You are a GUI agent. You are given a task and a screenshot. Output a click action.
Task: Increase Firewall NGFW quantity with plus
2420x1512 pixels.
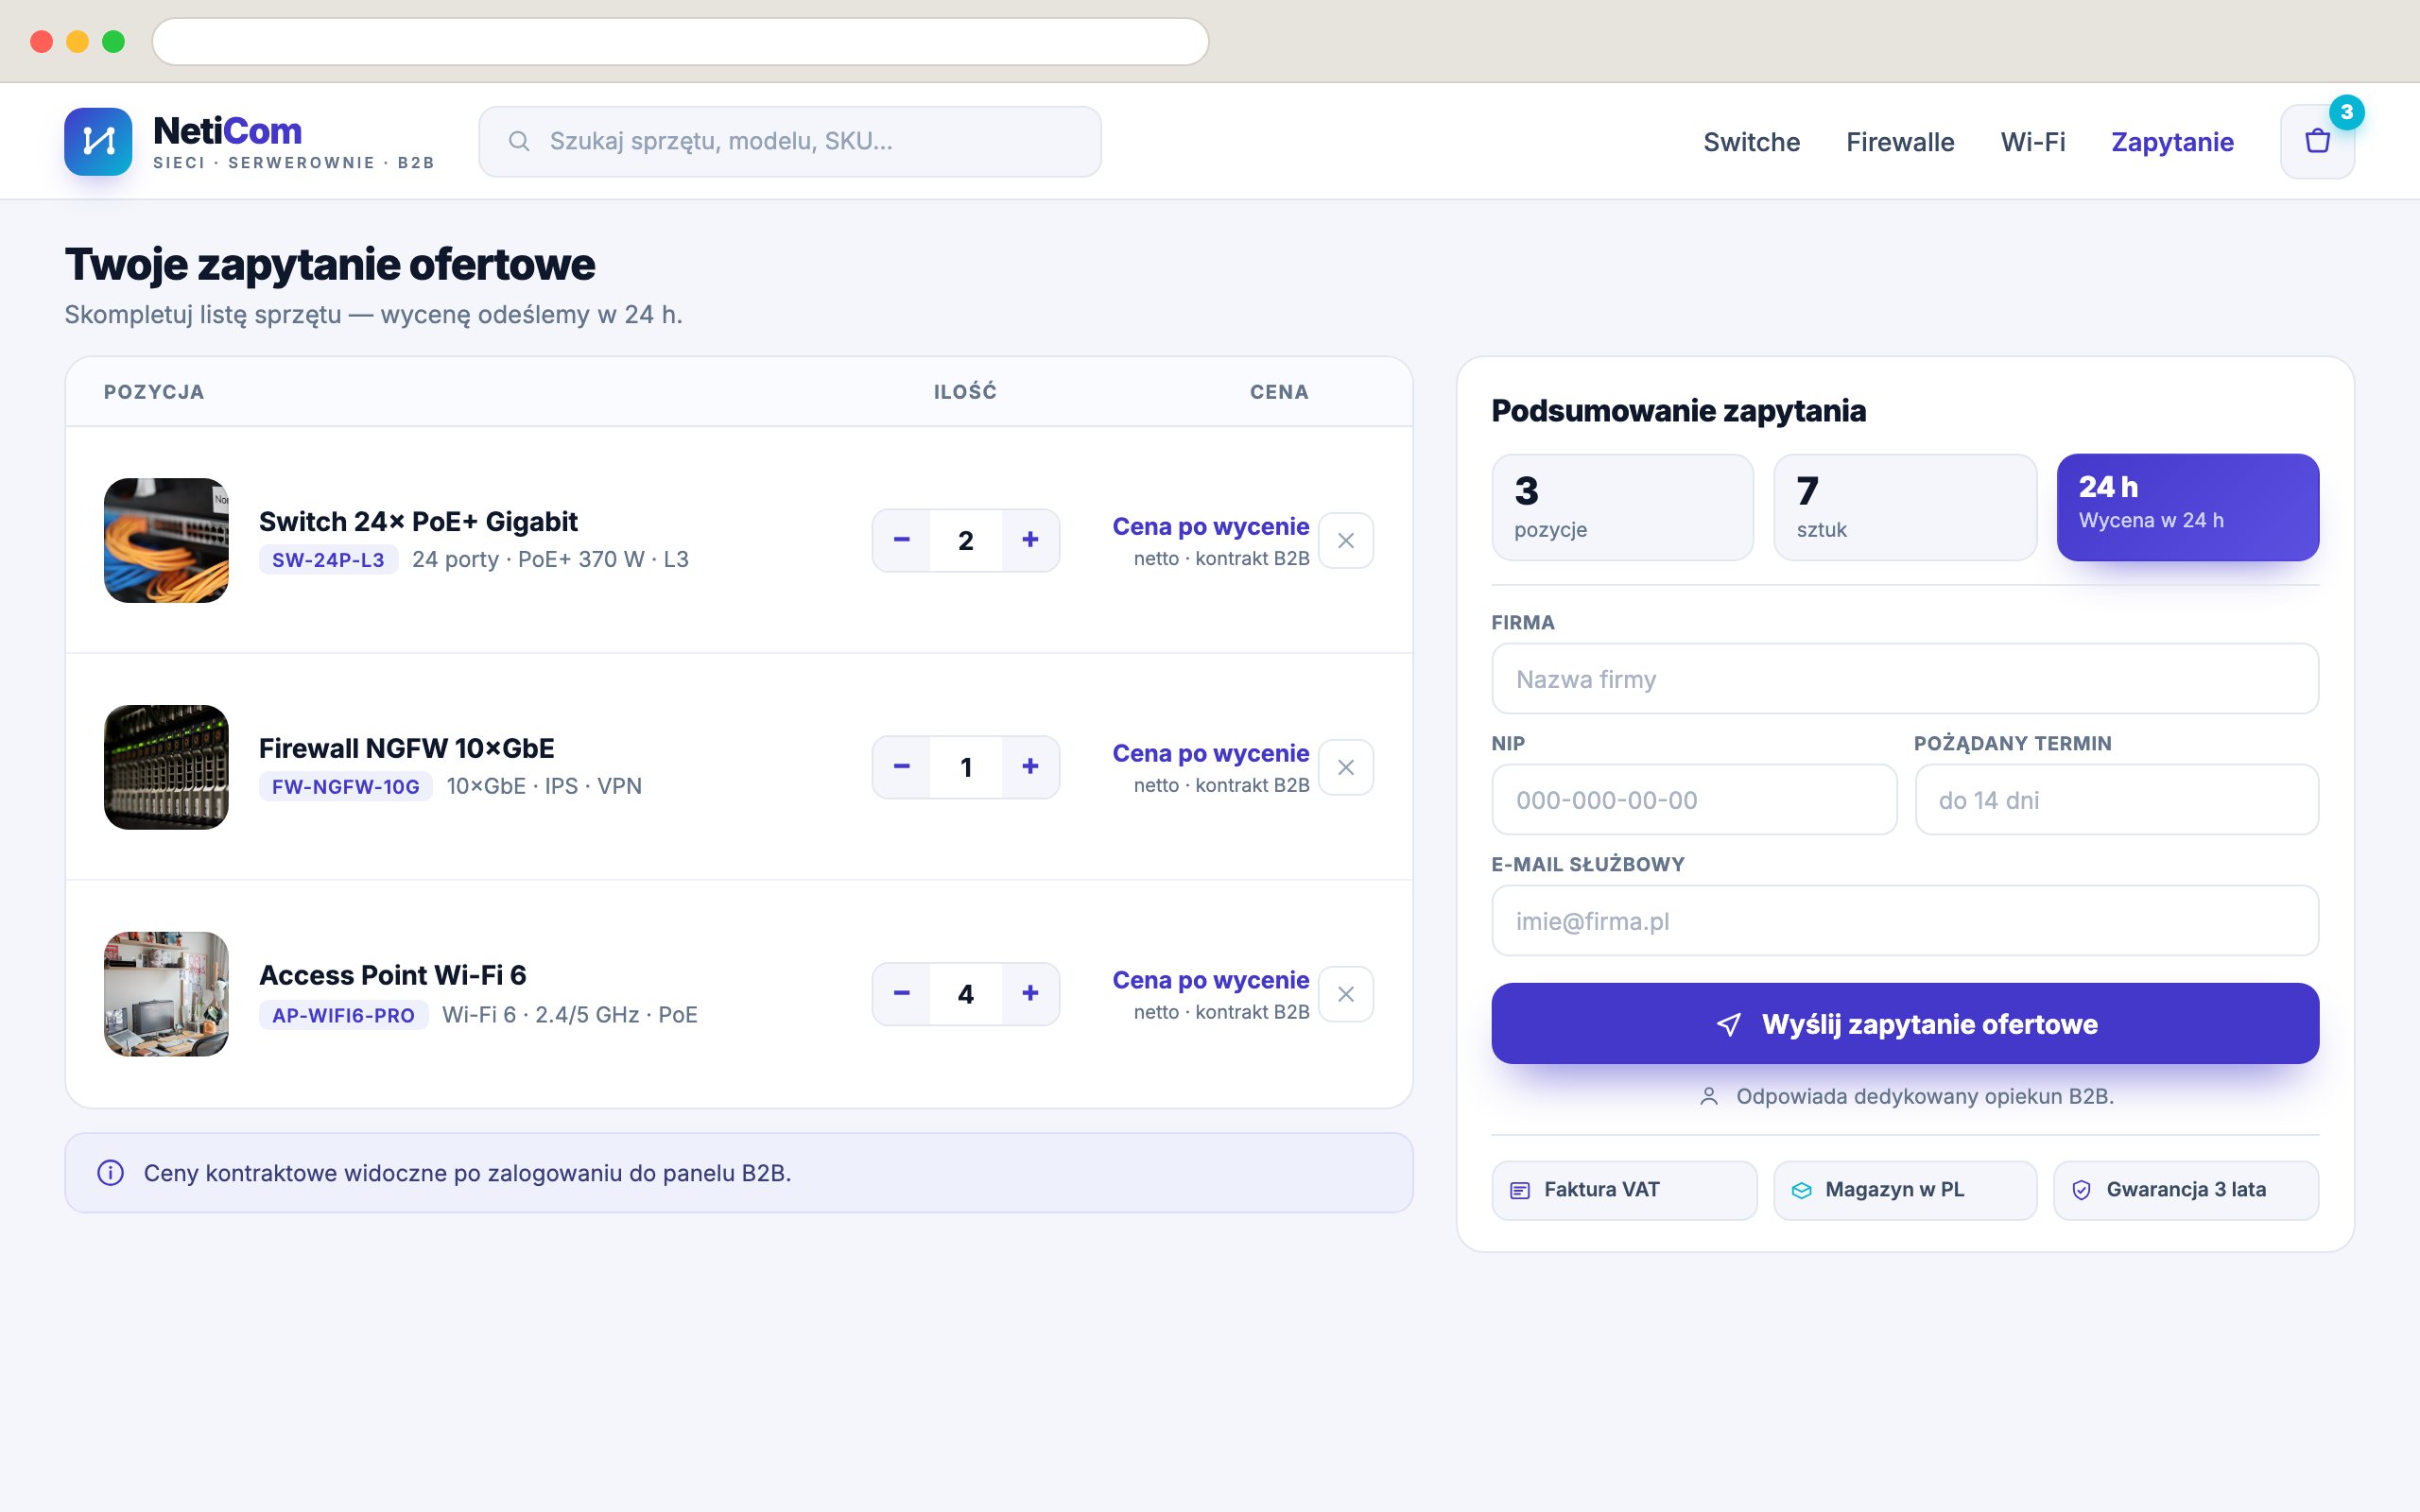coord(1030,767)
